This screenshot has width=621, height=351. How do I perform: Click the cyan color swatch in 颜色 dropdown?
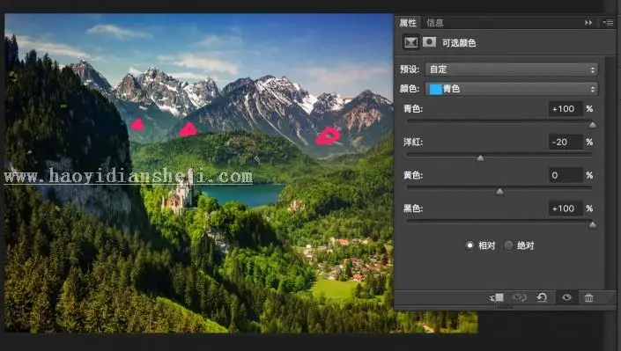tap(435, 89)
